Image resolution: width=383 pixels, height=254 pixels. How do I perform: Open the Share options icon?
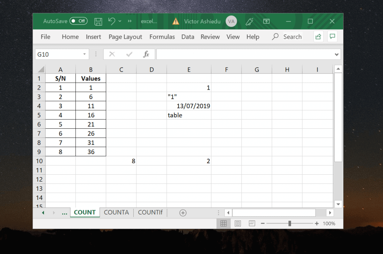click(318, 36)
